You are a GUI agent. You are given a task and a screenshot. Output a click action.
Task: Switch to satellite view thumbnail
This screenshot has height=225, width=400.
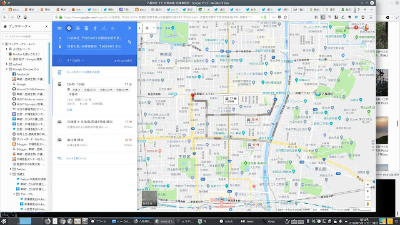[x=149, y=199]
